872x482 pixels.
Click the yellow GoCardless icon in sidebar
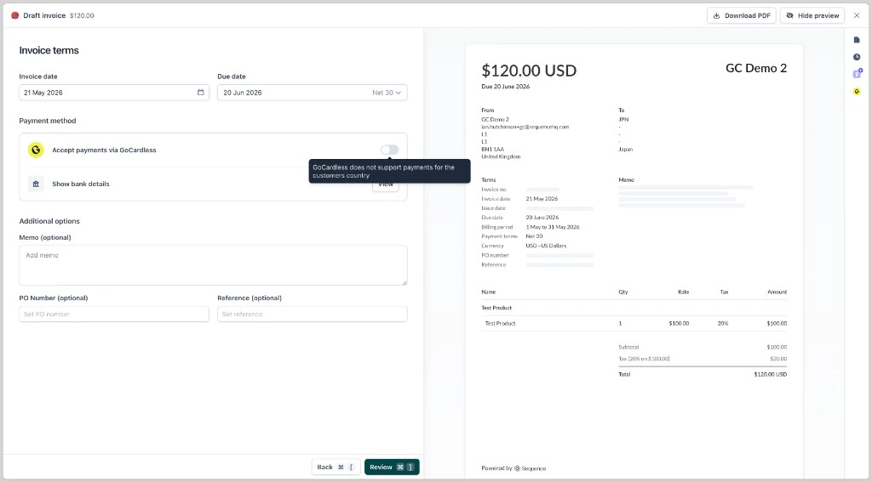click(x=857, y=91)
